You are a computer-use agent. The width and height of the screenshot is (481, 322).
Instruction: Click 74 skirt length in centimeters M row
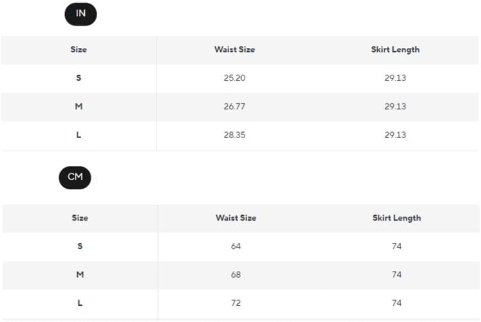click(397, 275)
